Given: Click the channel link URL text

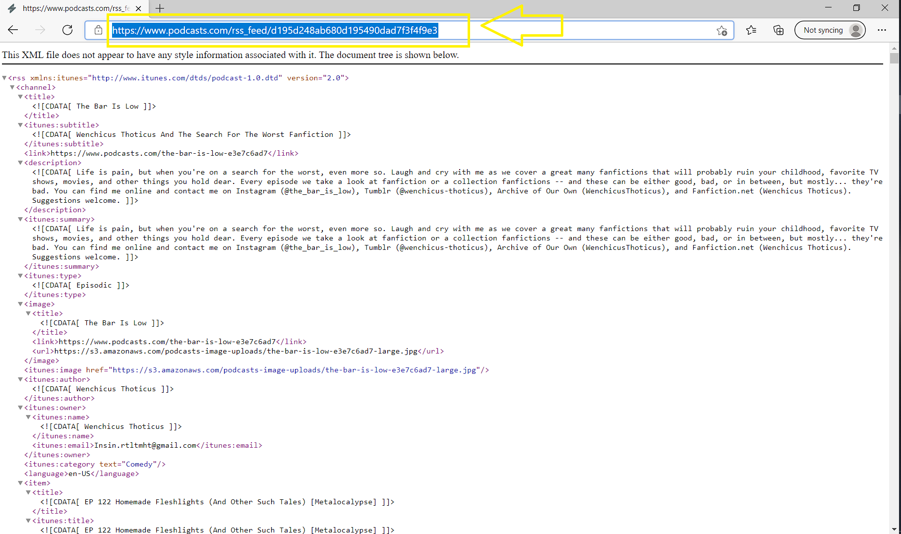Looking at the screenshot, I should [x=159, y=153].
